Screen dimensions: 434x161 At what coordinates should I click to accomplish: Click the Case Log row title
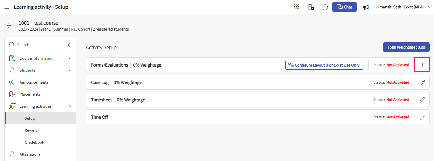pos(100,82)
